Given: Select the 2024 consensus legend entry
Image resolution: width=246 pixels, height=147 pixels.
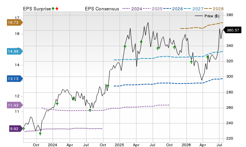Looking at the screenshot, I should (x=132, y=9).
